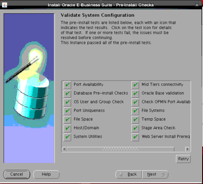Image resolution: width=203 pixels, height=184 pixels.
Task: Close the Pre-Install Checks window
Action: tap(197, 5)
